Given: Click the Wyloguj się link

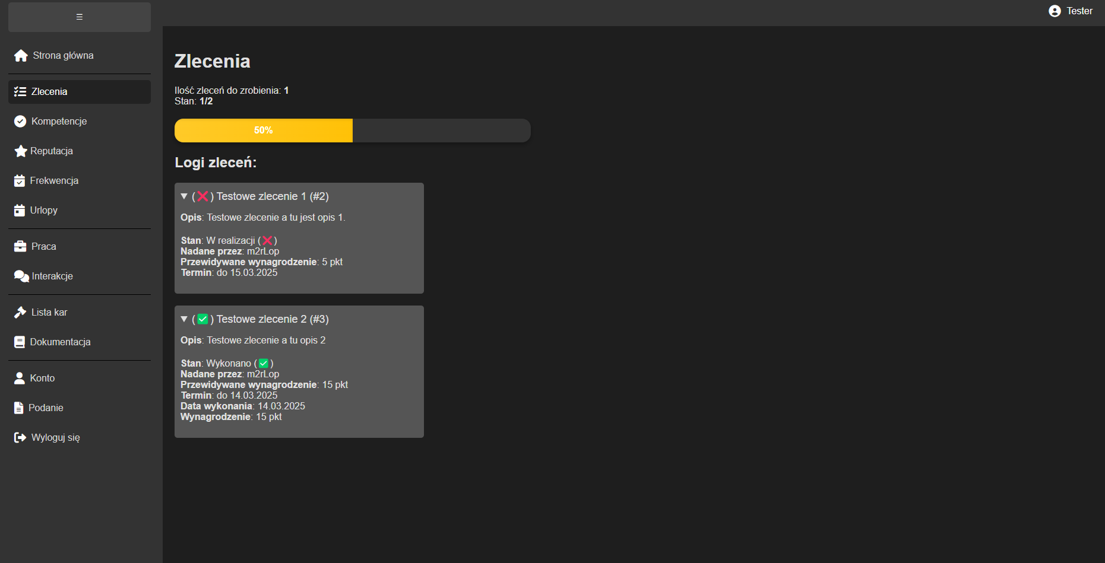Looking at the screenshot, I should point(55,438).
